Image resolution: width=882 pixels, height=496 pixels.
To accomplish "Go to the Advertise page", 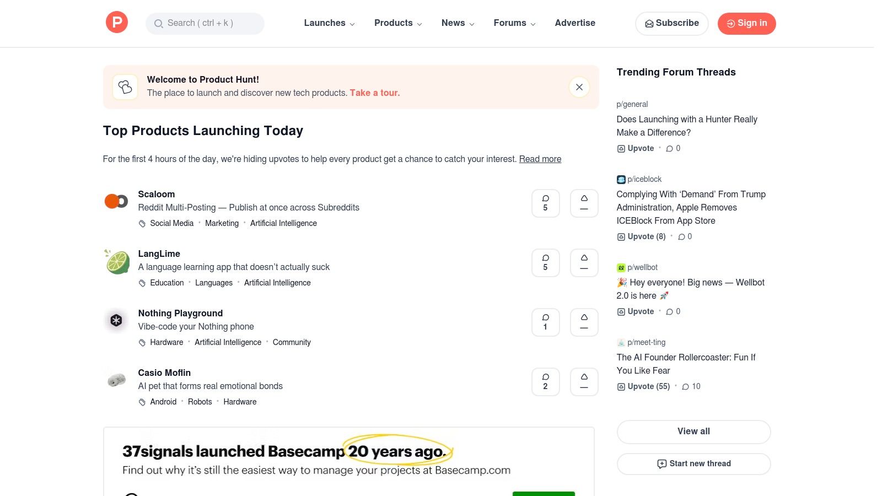I will coord(575,23).
